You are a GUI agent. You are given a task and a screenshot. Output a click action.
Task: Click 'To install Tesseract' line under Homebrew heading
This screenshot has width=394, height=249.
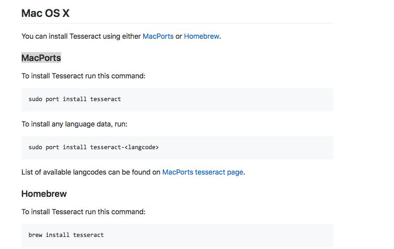point(83,212)
